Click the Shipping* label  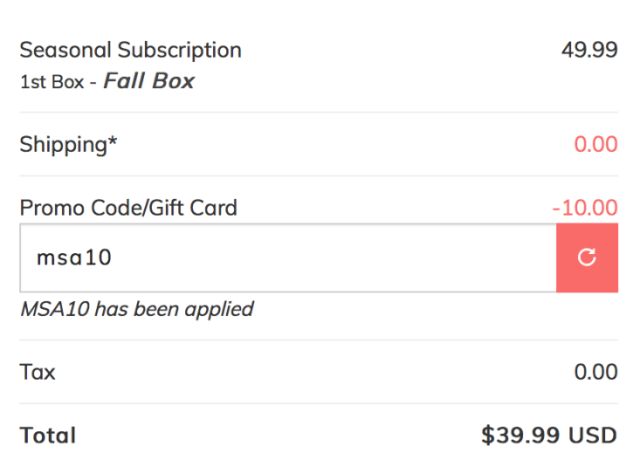(68, 145)
